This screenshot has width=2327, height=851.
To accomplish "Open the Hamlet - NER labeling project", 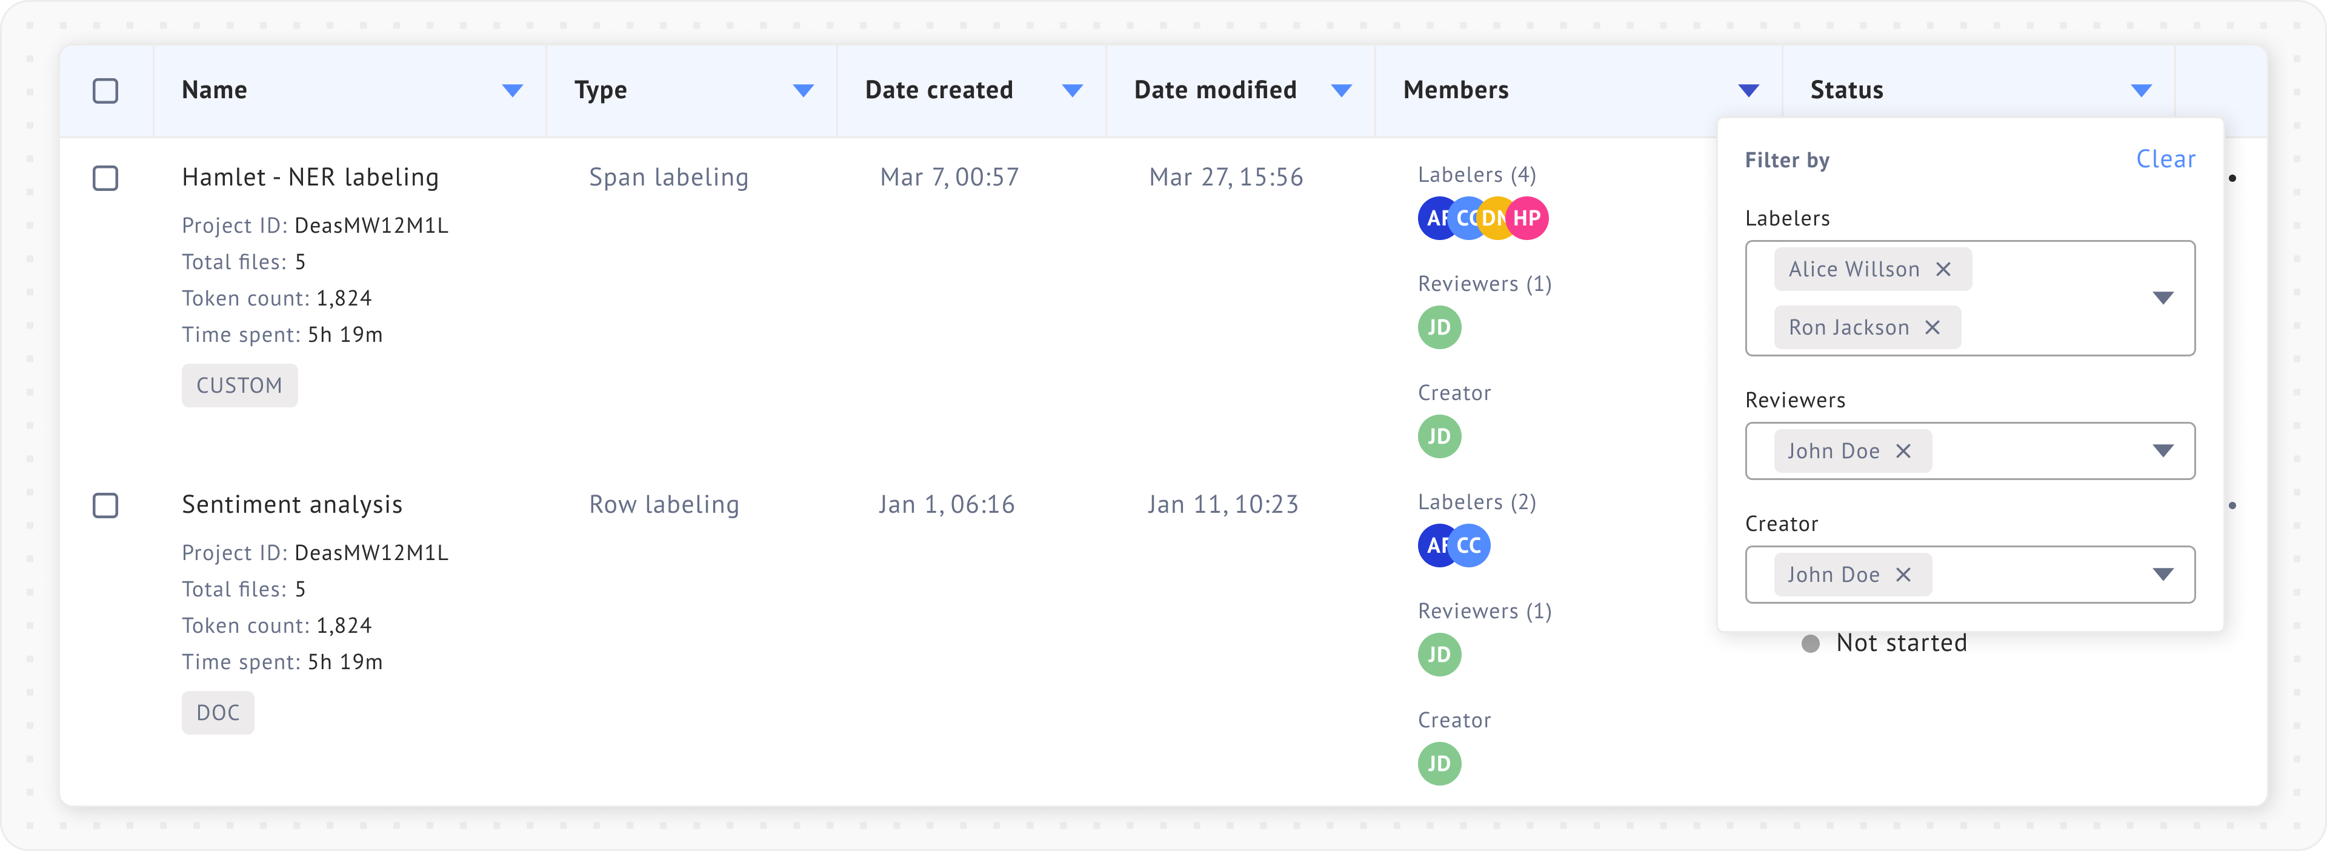I will tap(310, 177).
